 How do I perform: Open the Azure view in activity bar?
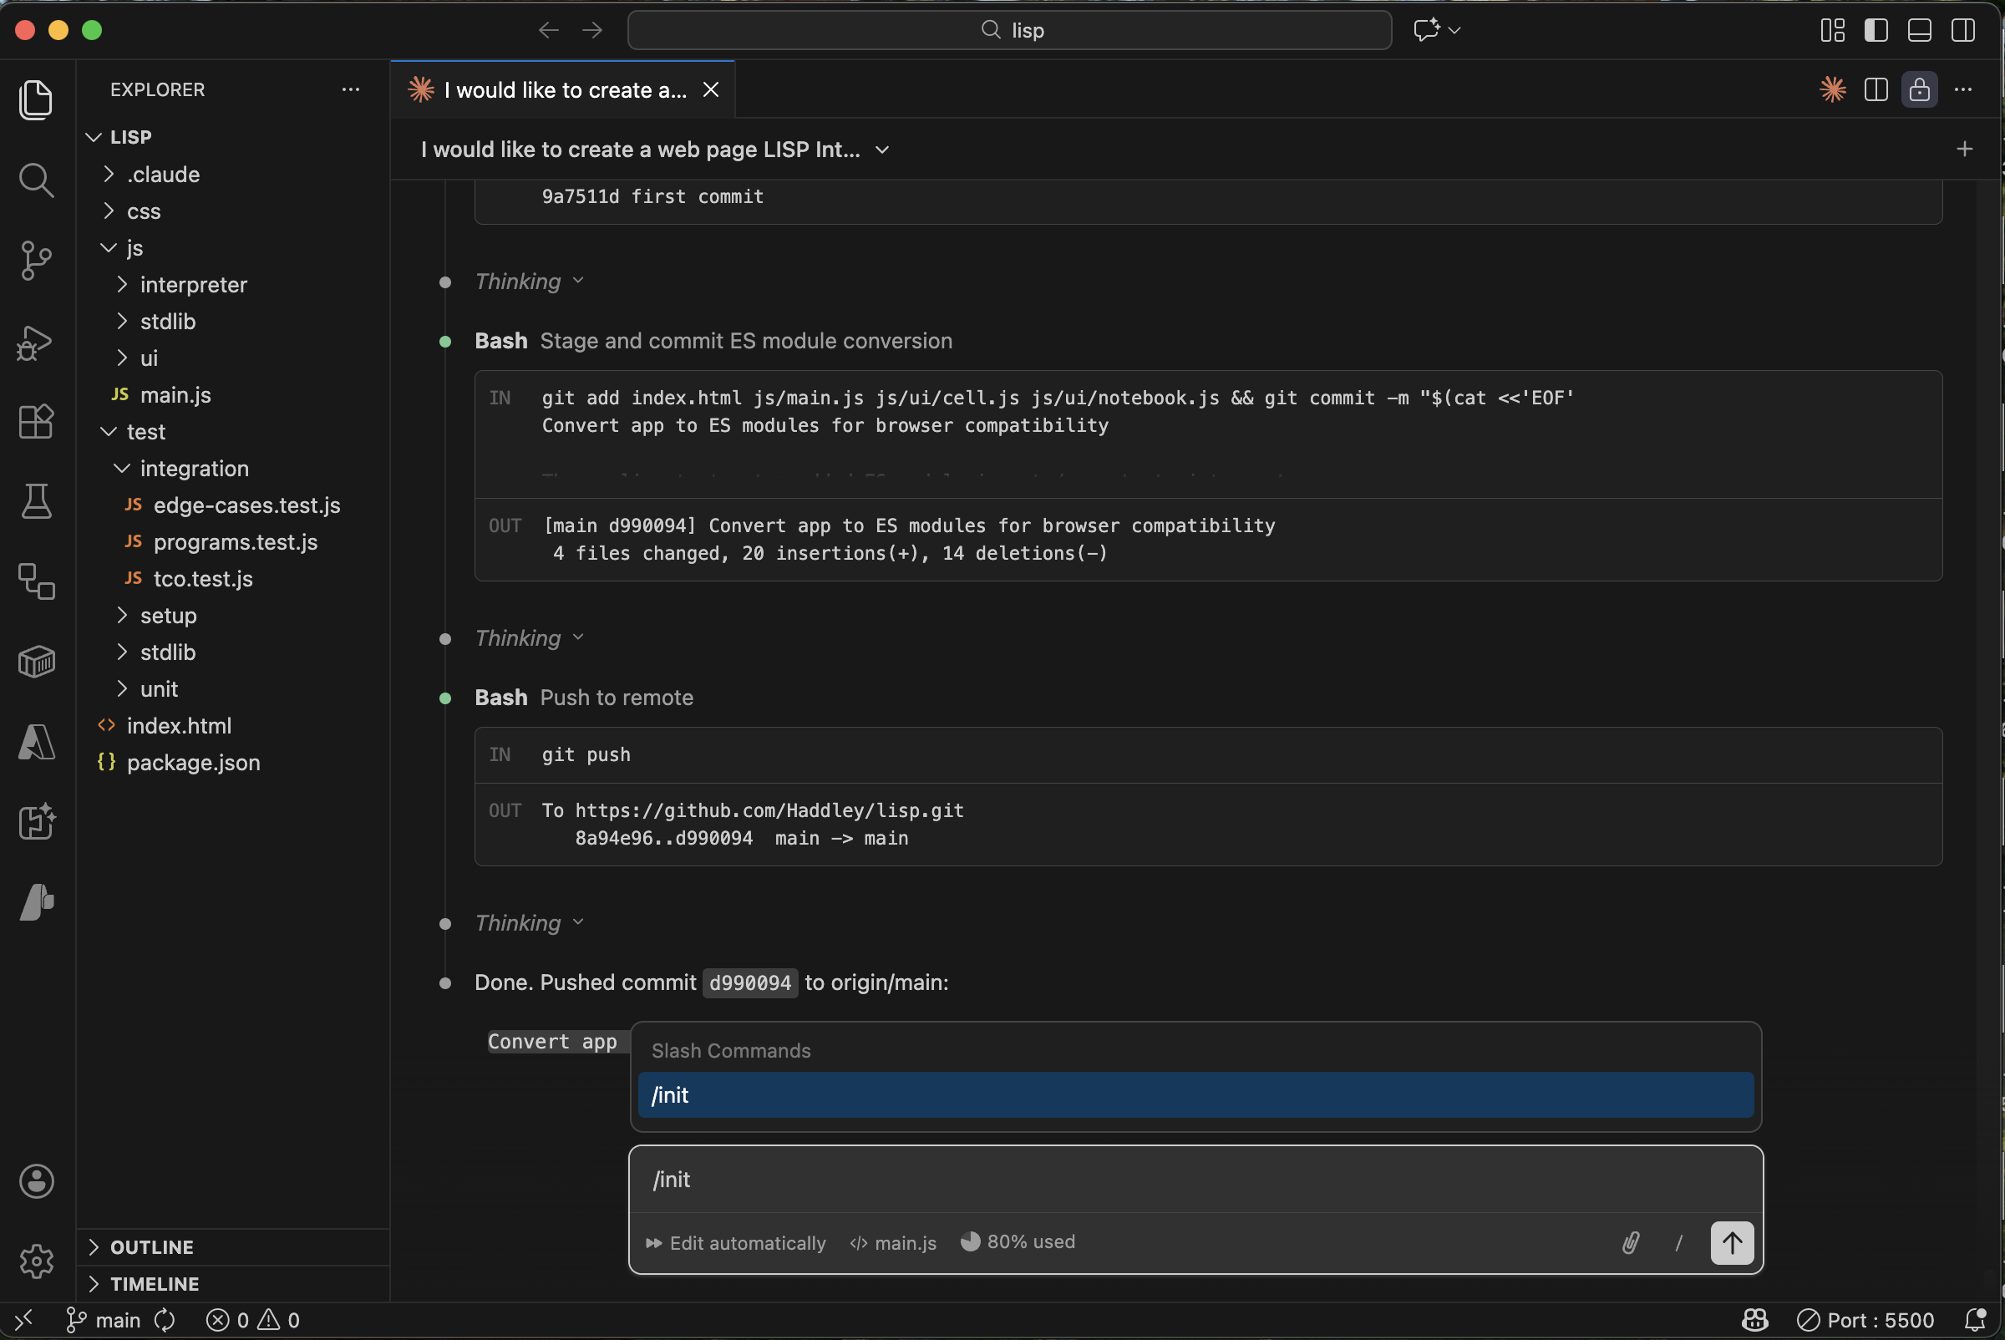[36, 742]
